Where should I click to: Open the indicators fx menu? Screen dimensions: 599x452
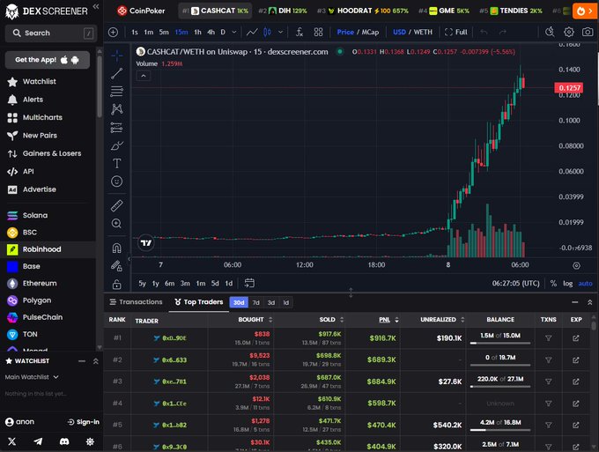click(x=299, y=32)
